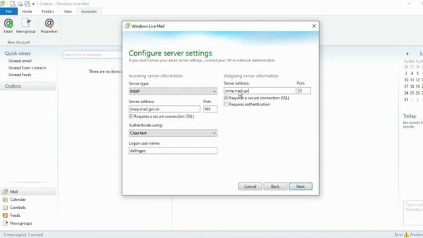Select date 31 in calendar
The height and width of the screenshot is (238, 423).
(406, 100)
